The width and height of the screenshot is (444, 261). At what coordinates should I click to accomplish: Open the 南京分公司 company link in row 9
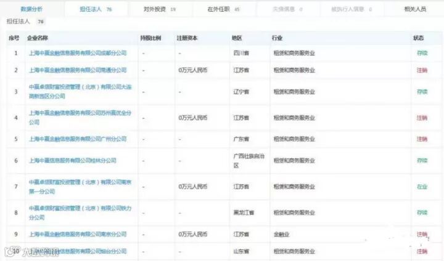point(78,234)
